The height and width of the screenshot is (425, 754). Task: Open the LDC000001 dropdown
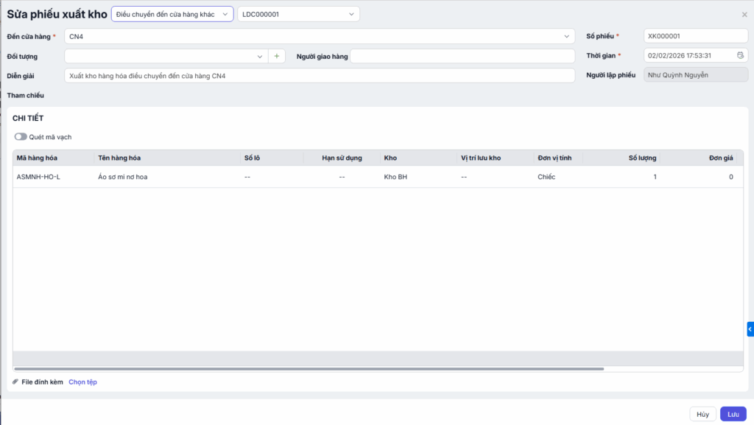tap(298, 14)
